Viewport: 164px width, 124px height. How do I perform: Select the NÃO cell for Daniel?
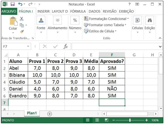pyautogui.click(x=112, y=89)
